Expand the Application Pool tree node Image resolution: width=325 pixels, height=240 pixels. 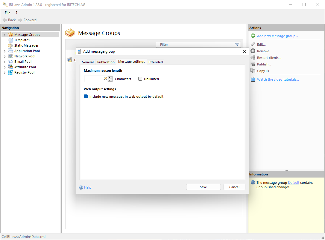pos(4,51)
